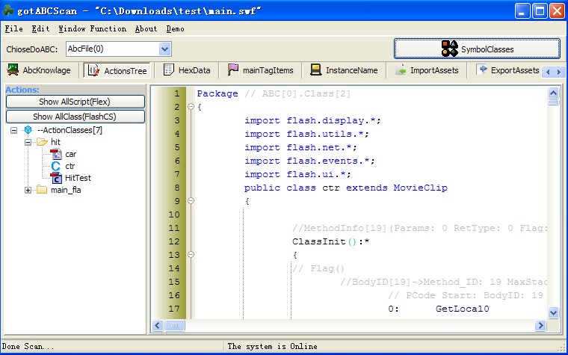
Task: Click the ctr class C icon
Action: coord(56,166)
